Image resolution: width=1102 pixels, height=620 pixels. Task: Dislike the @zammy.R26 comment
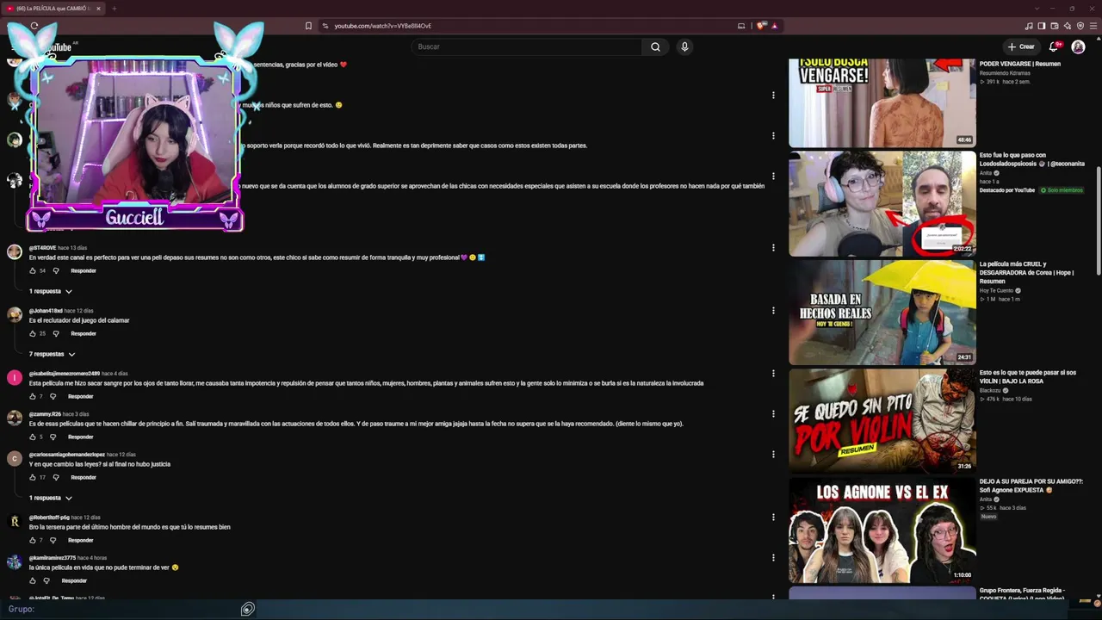click(53, 437)
